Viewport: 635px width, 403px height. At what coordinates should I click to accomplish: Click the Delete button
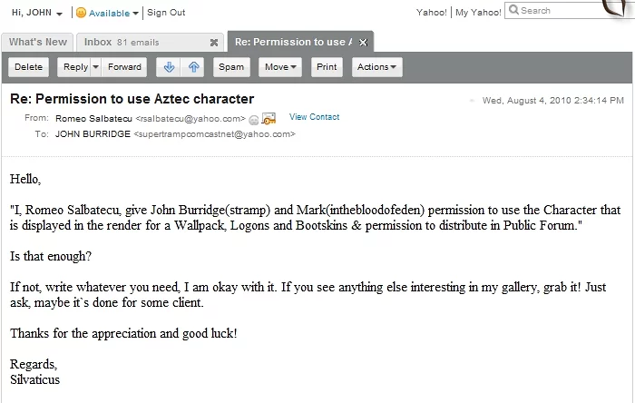pyautogui.click(x=29, y=67)
